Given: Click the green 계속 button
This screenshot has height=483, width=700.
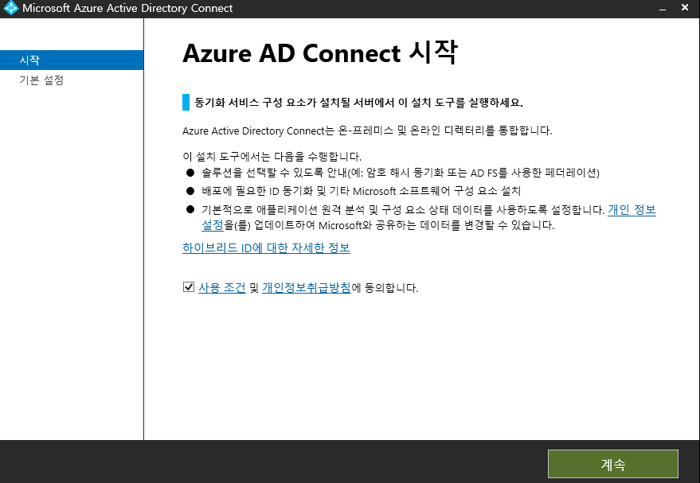Looking at the screenshot, I should [613, 464].
